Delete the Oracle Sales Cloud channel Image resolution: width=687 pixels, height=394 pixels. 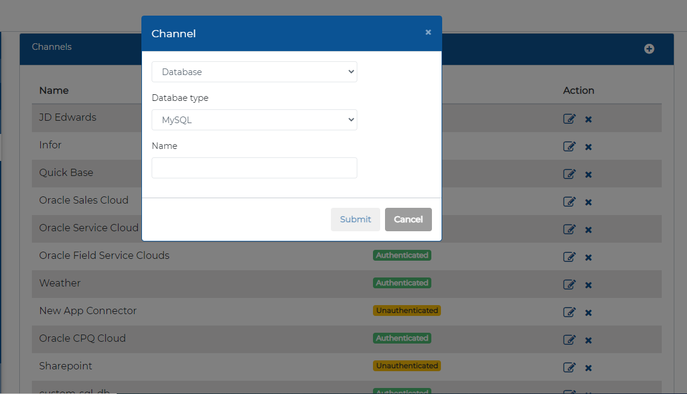pos(588,202)
